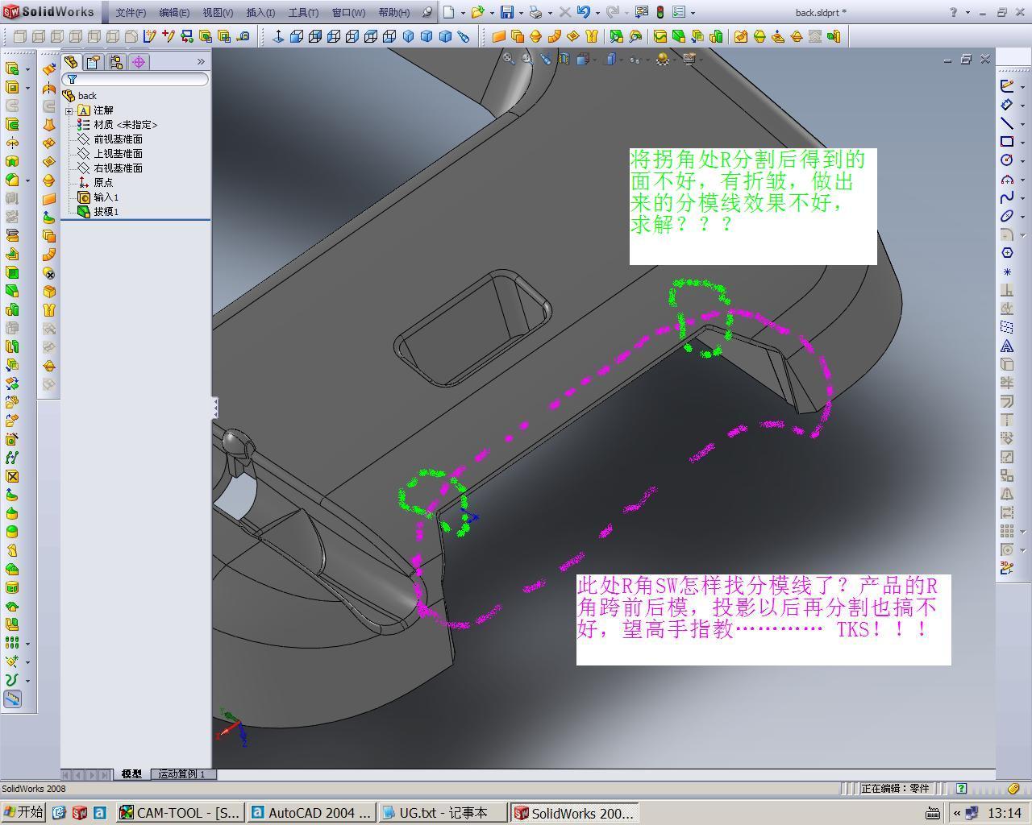Open the 文件(F) menu

click(131, 12)
